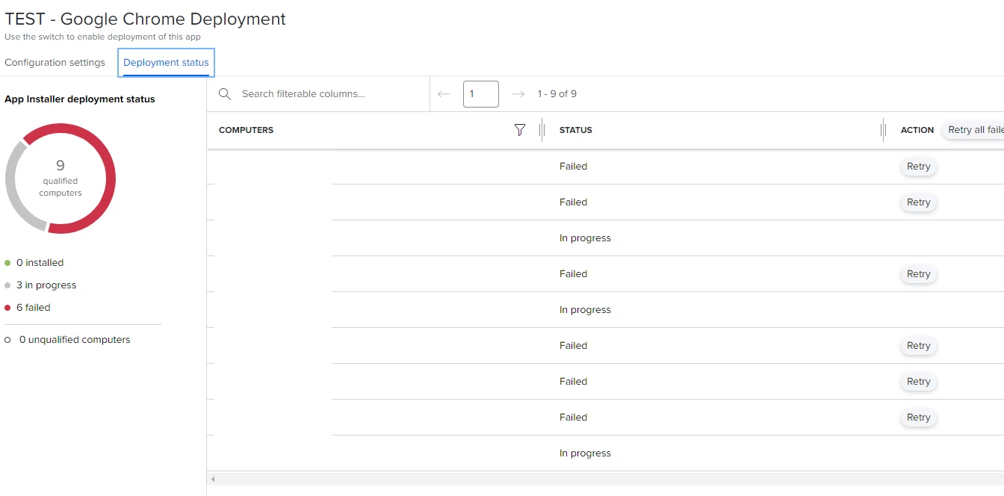The image size is (1004, 496).
Task: Click the Retry all failed button
Action: tap(973, 130)
